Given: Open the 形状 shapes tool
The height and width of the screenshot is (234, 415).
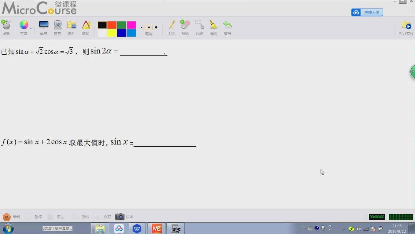Looking at the screenshot, I should pos(86,25).
